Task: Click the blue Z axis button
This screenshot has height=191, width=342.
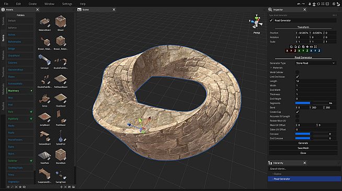Action: coord(319,51)
